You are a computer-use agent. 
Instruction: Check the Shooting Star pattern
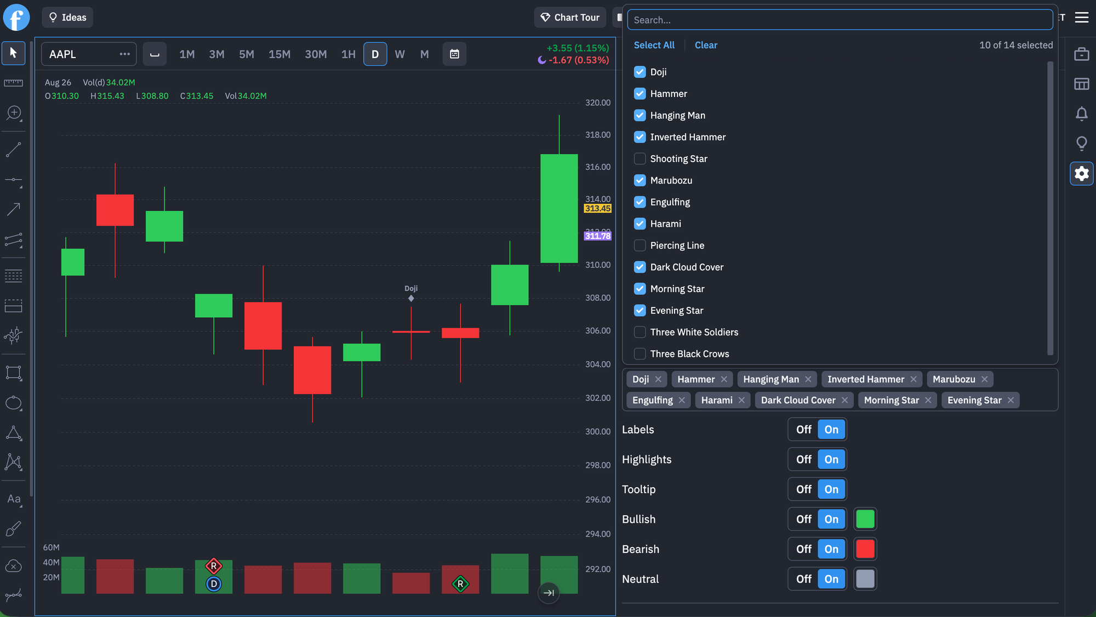click(x=640, y=159)
